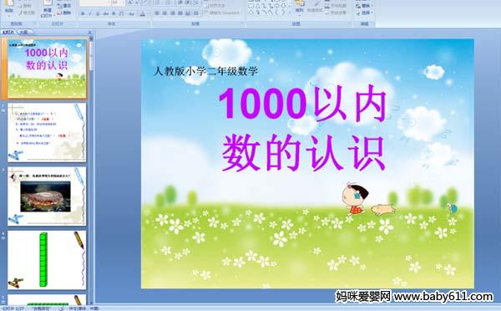Click the Select (选择) command
This screenshot has width=501, height=311.
pyautogui.click(x=363, y=13)
